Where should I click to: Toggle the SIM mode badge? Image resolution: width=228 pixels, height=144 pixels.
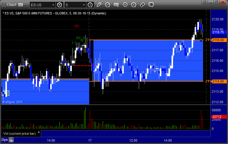point(20,5)
